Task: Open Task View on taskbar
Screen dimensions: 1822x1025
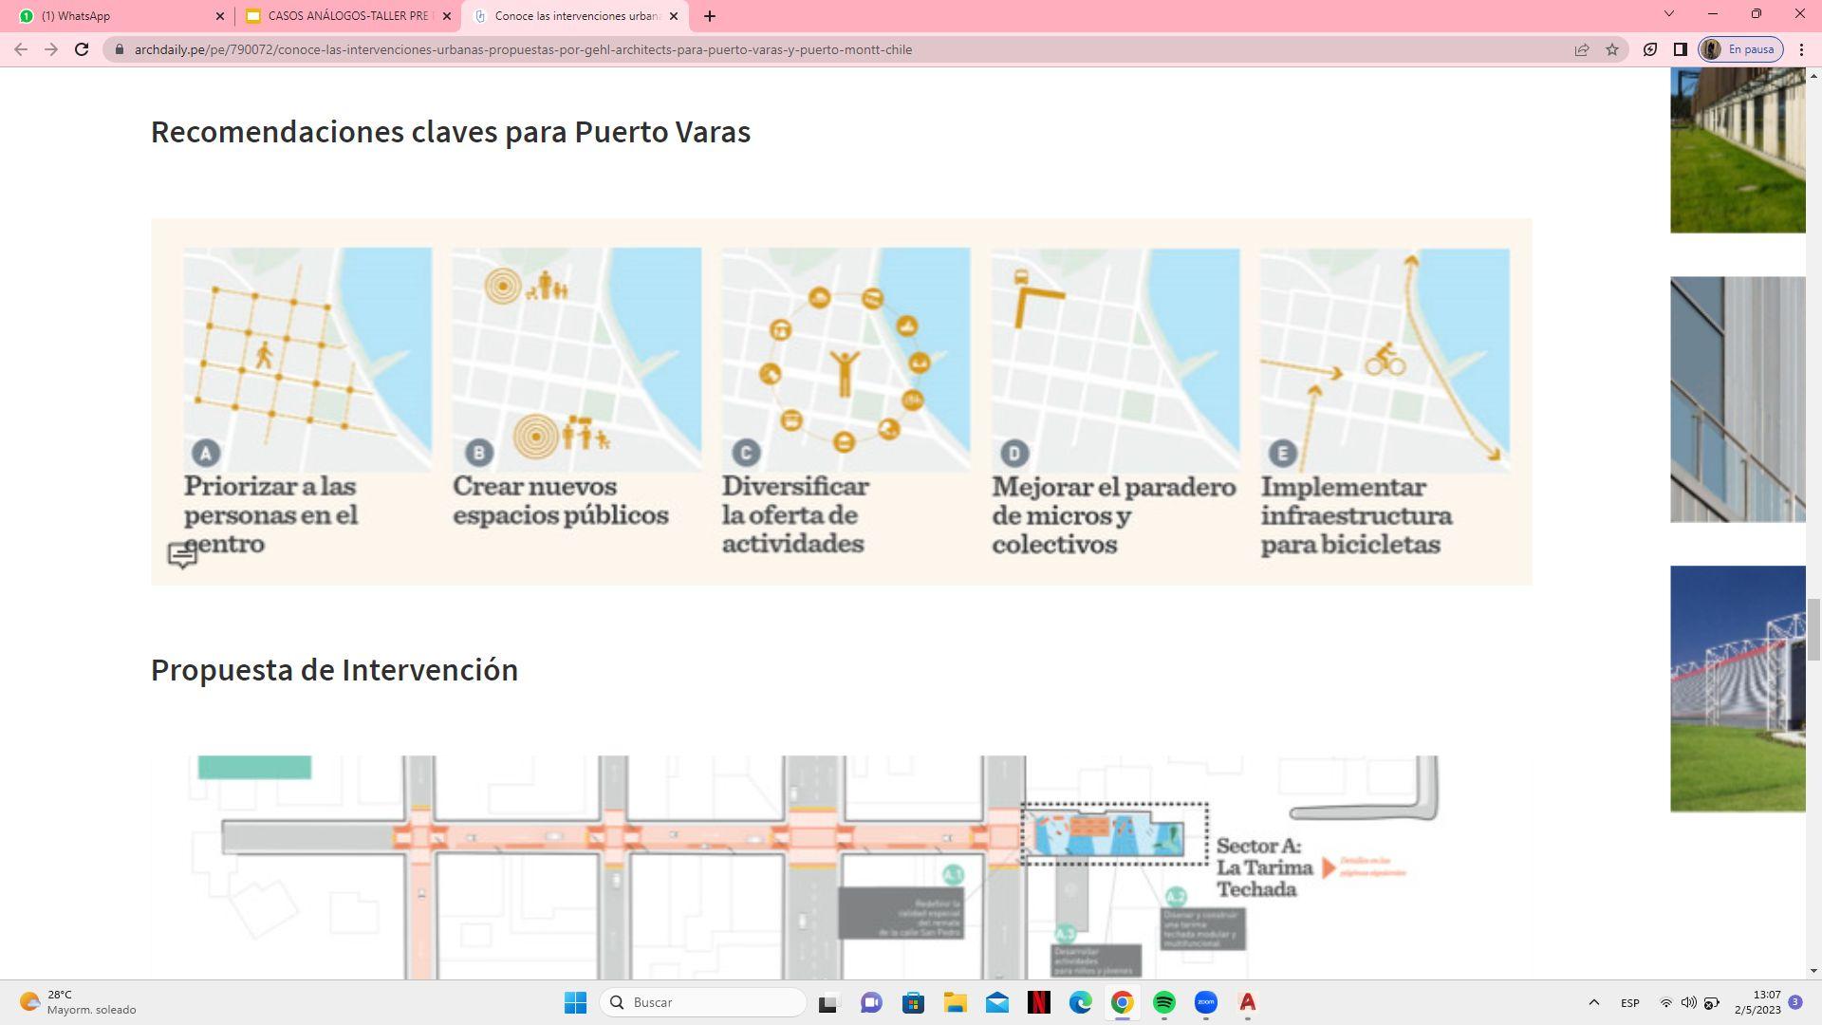Action: (828, 1002)
